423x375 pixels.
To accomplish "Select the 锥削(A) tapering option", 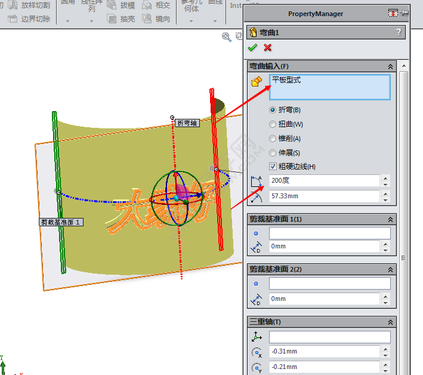I will [x=285, y=139].
